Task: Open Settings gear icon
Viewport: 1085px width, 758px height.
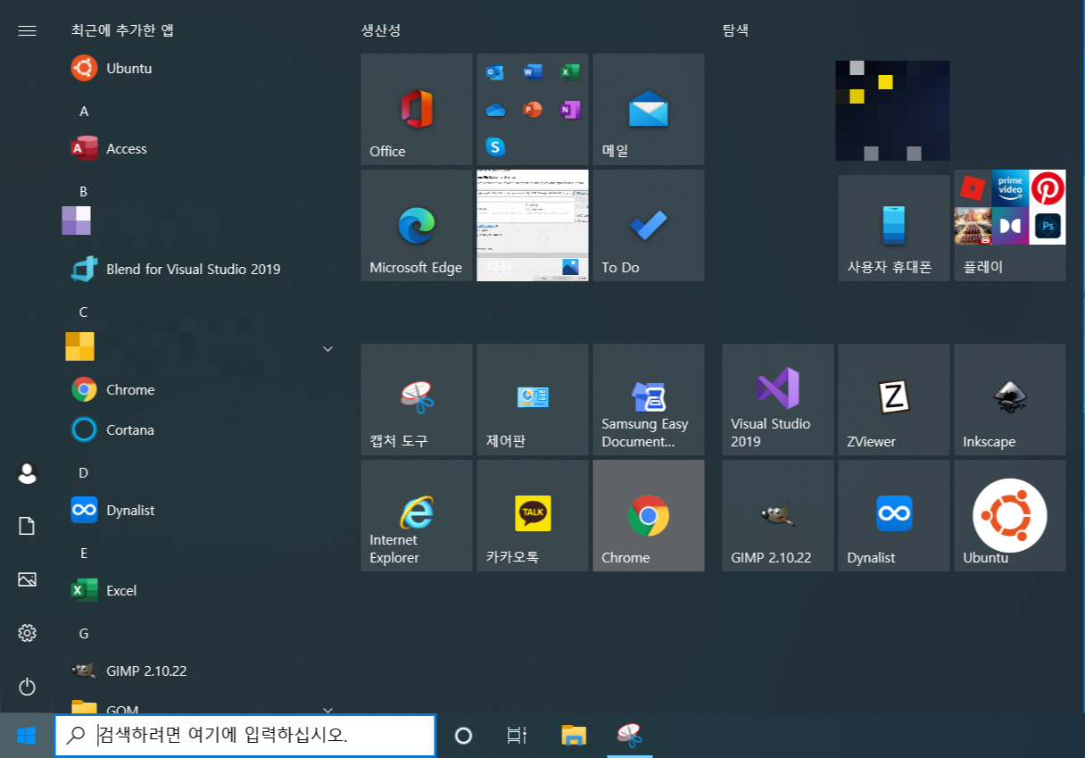Action: [x=27, y=633]
